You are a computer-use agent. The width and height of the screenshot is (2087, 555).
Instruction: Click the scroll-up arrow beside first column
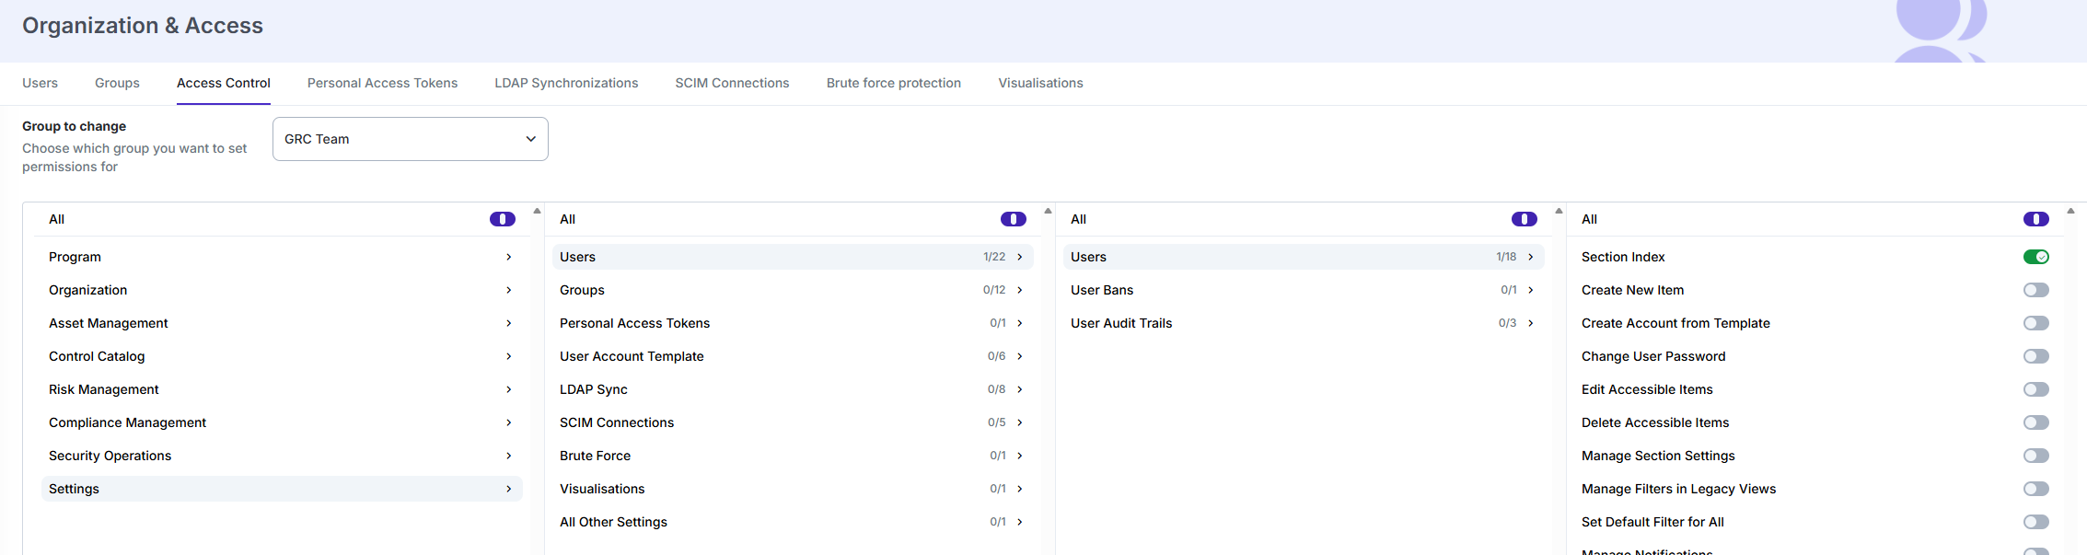[x=537, y=211]
